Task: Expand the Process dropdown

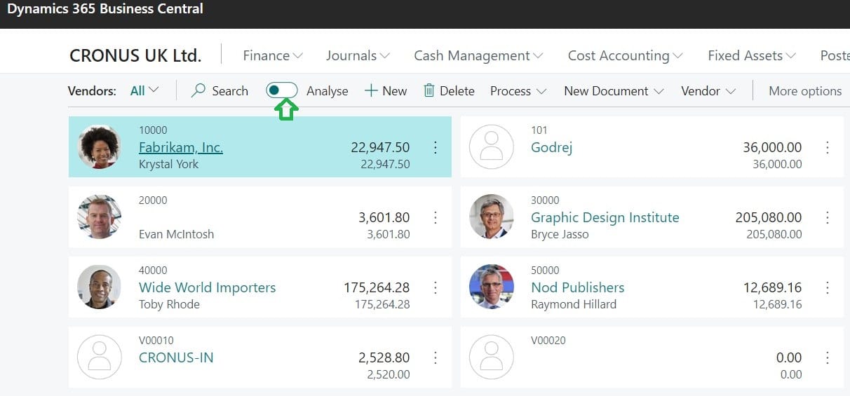Action: [518, 90]
